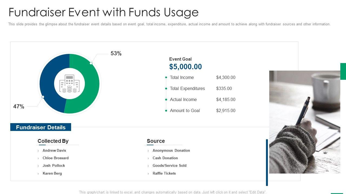The width and height of the screenshot is (346, 194).
Task: Select the slide title Fundraiser Event with Funds Usage
Action: click(x=104, y=12)
